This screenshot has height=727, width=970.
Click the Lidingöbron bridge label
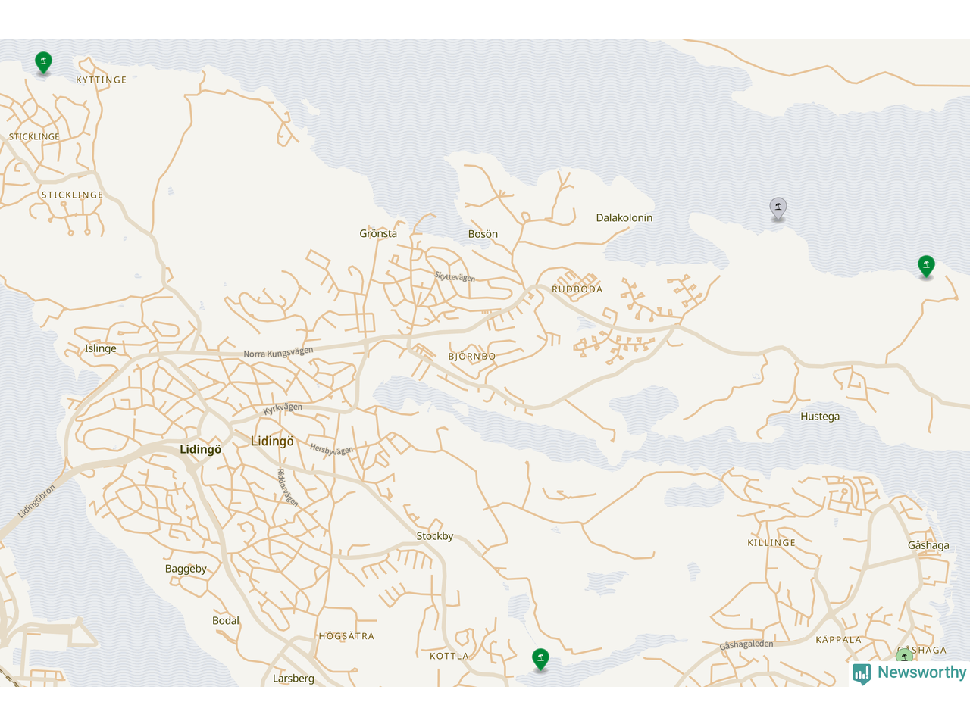(37, 501)
